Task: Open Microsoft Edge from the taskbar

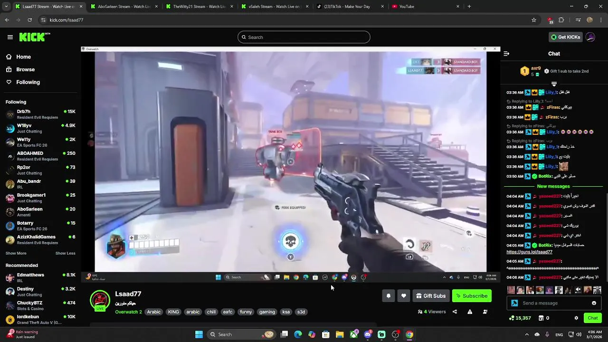Action: point(298,334)
